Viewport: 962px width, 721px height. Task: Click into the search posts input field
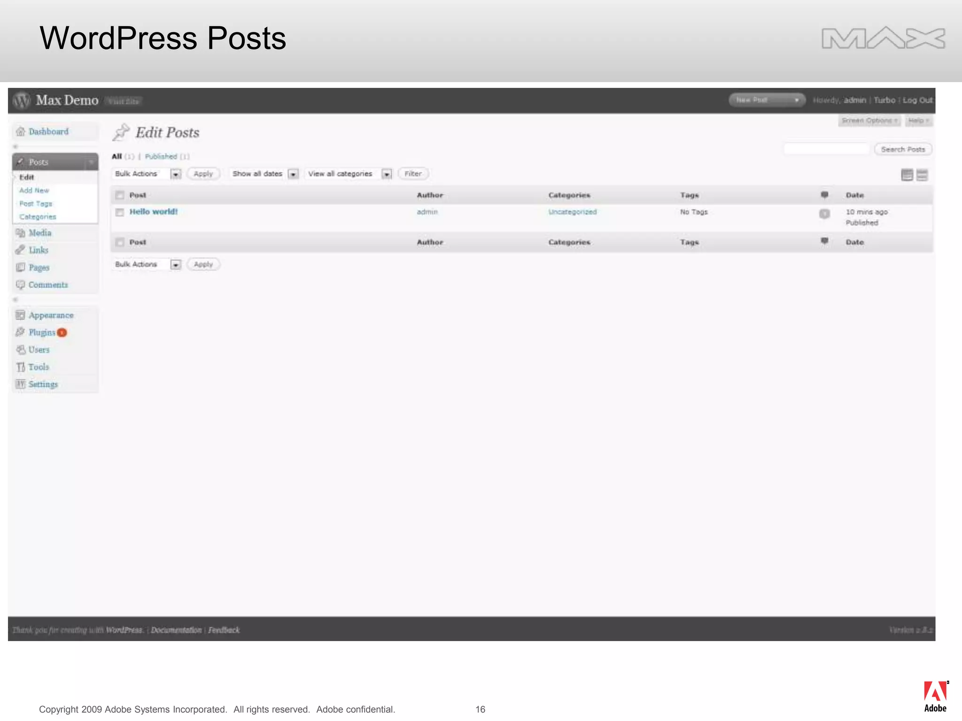(827, 149)
